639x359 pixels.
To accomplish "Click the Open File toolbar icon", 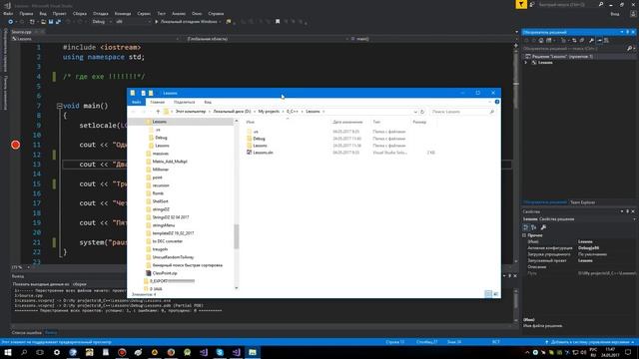I will (x=43, y=22).
